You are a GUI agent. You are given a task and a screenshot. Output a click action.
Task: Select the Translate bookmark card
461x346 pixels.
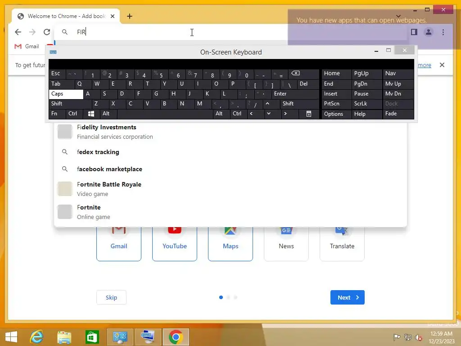[x=342, y=244]
